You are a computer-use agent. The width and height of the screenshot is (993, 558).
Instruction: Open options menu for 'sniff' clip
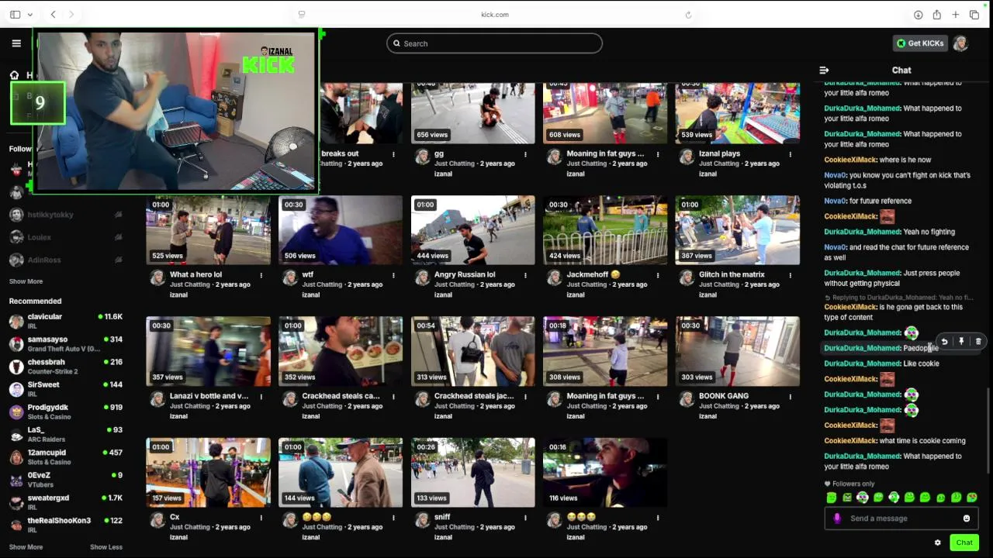pyautogui.click(x=525, y=518)
